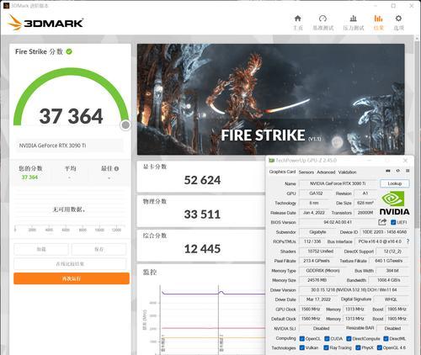Click the Resizable BAR Disabled field
The image size is (421, 355).
coord(392,328)
